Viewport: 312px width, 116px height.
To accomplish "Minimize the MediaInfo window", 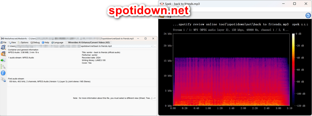I will click(x=138, y=38).
